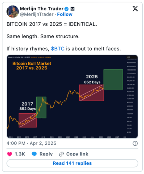Viewport: 144px width, 174px height.
Task: Open Merlijn The Trader's profile avatar
Action: (x=13, y=11)
